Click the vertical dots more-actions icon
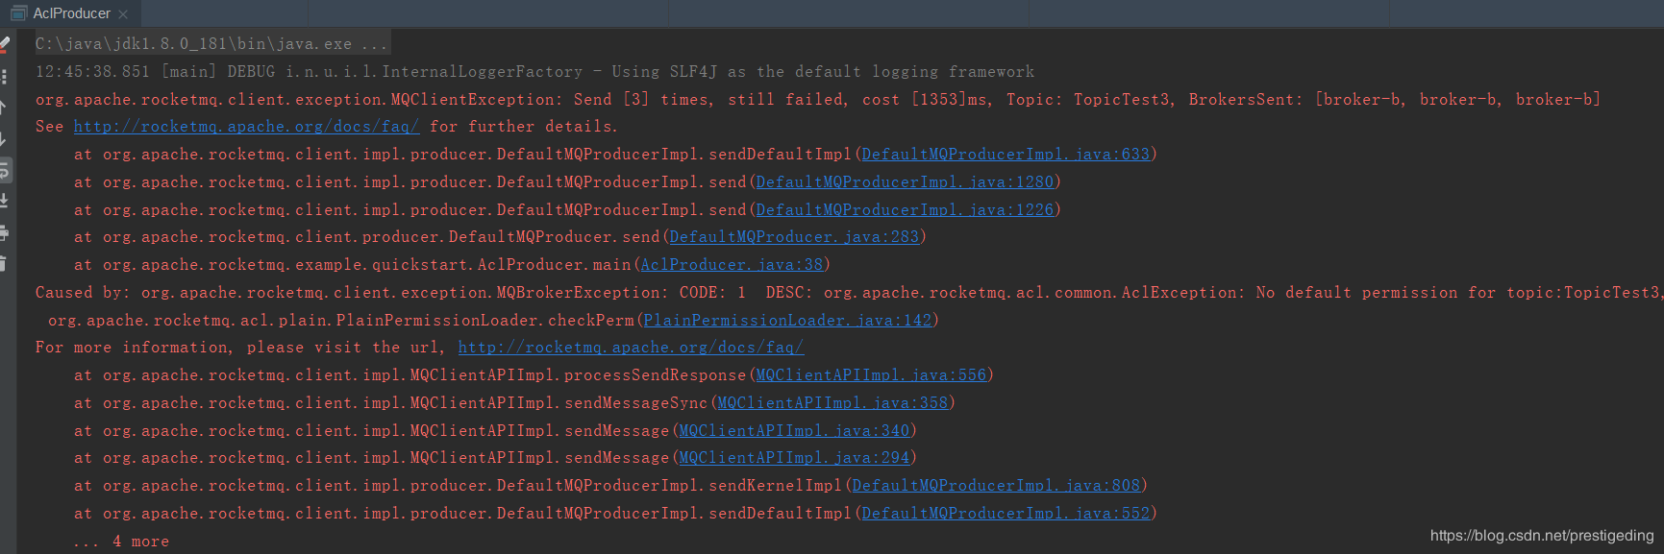The image size is (1664, 554). [x=5, y=76]
